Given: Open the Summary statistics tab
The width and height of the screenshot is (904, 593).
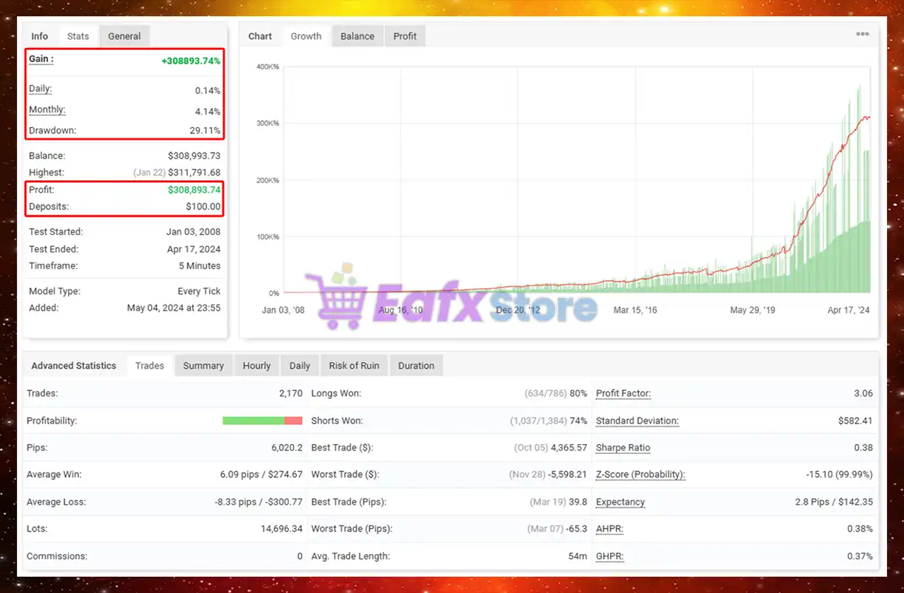Looking at the screenshot, I should (203, 366).
